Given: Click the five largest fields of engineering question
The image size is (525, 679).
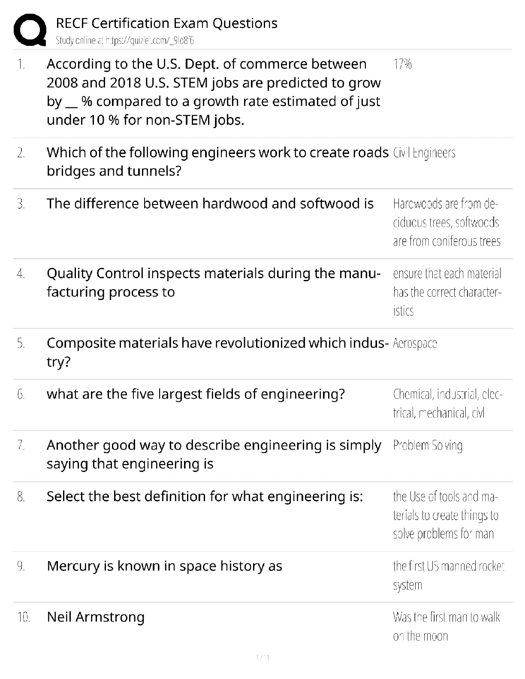Looking at the screenshot, I should click(x=196, y=394).
